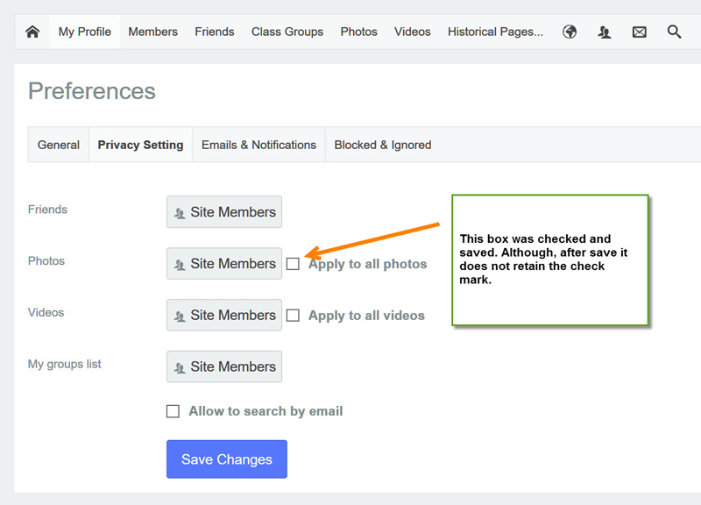Go to the Class Groups page
Screen dimensions: 701x505
tap(287, 32)
